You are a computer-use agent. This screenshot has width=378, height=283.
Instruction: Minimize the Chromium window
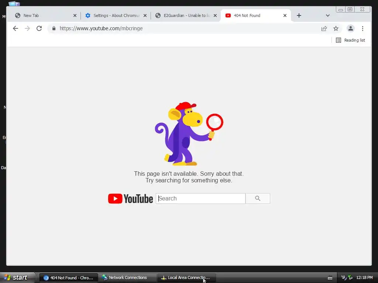[x=341, y=9]
